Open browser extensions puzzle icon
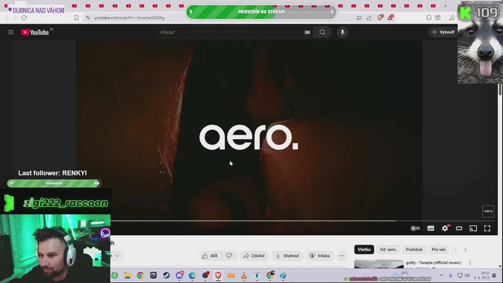The height and width of the screenshot is (283, 503). (429, 18)
